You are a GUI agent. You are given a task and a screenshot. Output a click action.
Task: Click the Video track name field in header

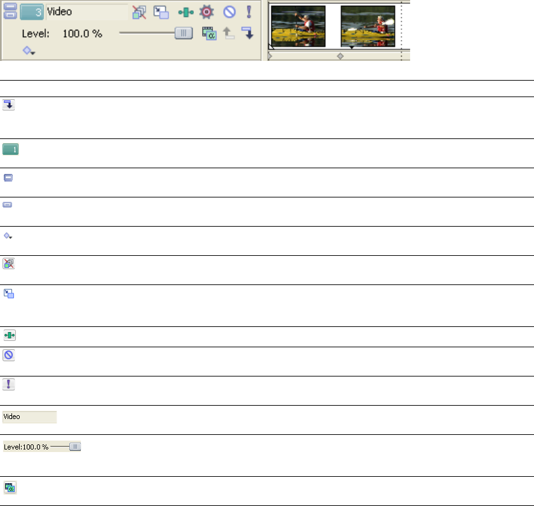87,12
